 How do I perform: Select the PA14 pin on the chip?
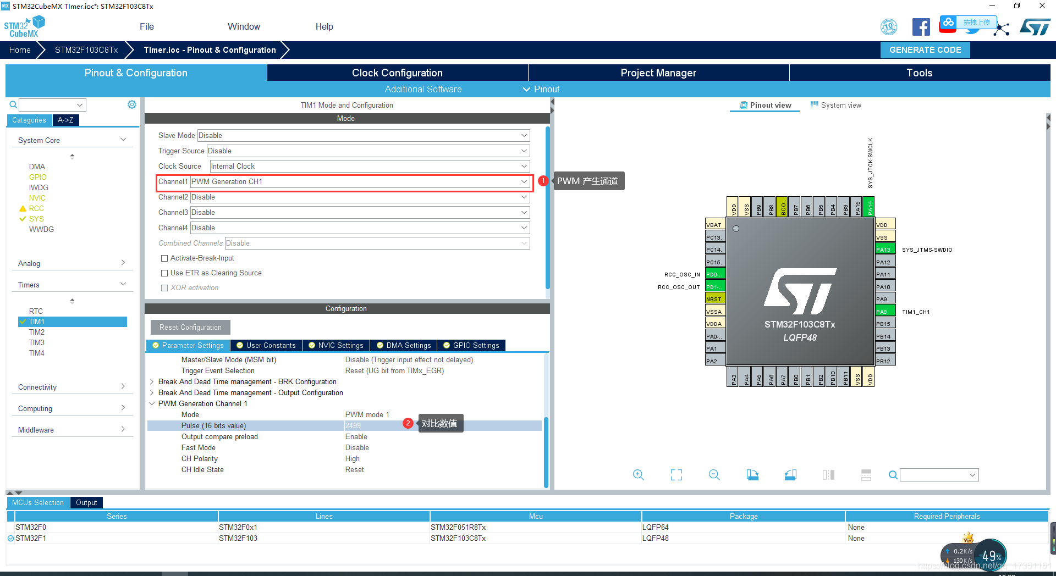[870, 207]
